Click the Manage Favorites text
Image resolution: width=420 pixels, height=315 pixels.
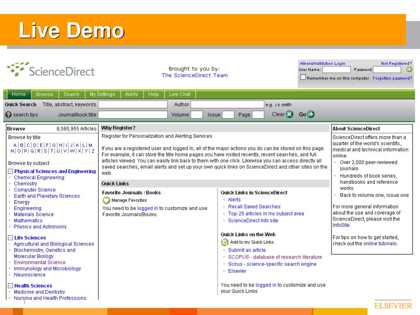pyautogui.click(x=129, y=200)
